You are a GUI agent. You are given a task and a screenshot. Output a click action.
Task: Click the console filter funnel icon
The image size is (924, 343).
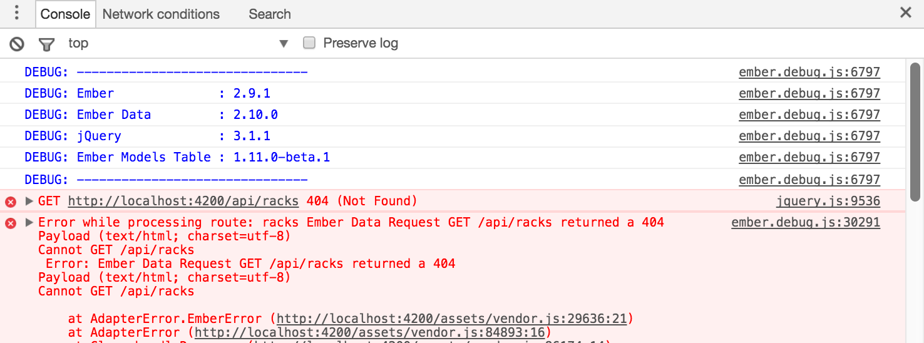point(46,44)
